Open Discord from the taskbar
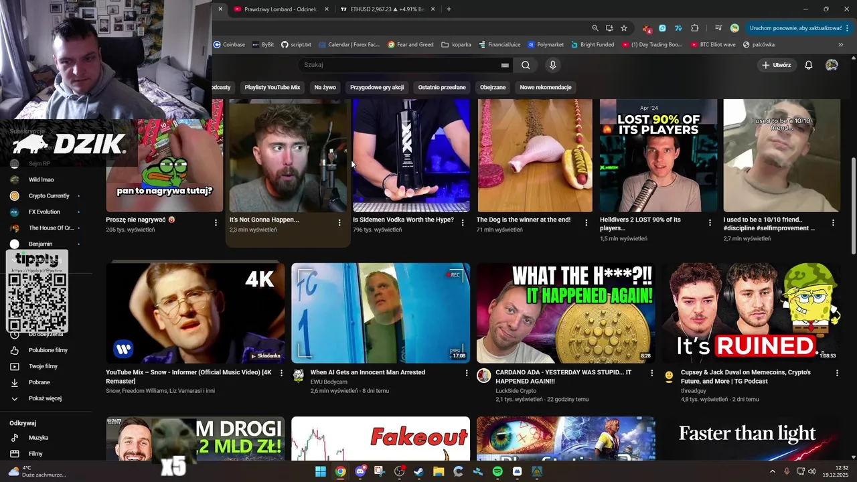Viewport: 857px width, 482px height. [360, 471]
